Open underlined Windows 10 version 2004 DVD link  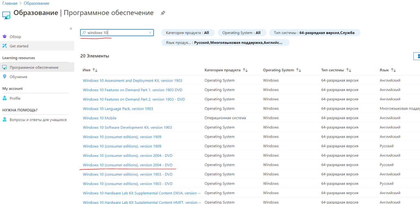(x=128, y=165)
